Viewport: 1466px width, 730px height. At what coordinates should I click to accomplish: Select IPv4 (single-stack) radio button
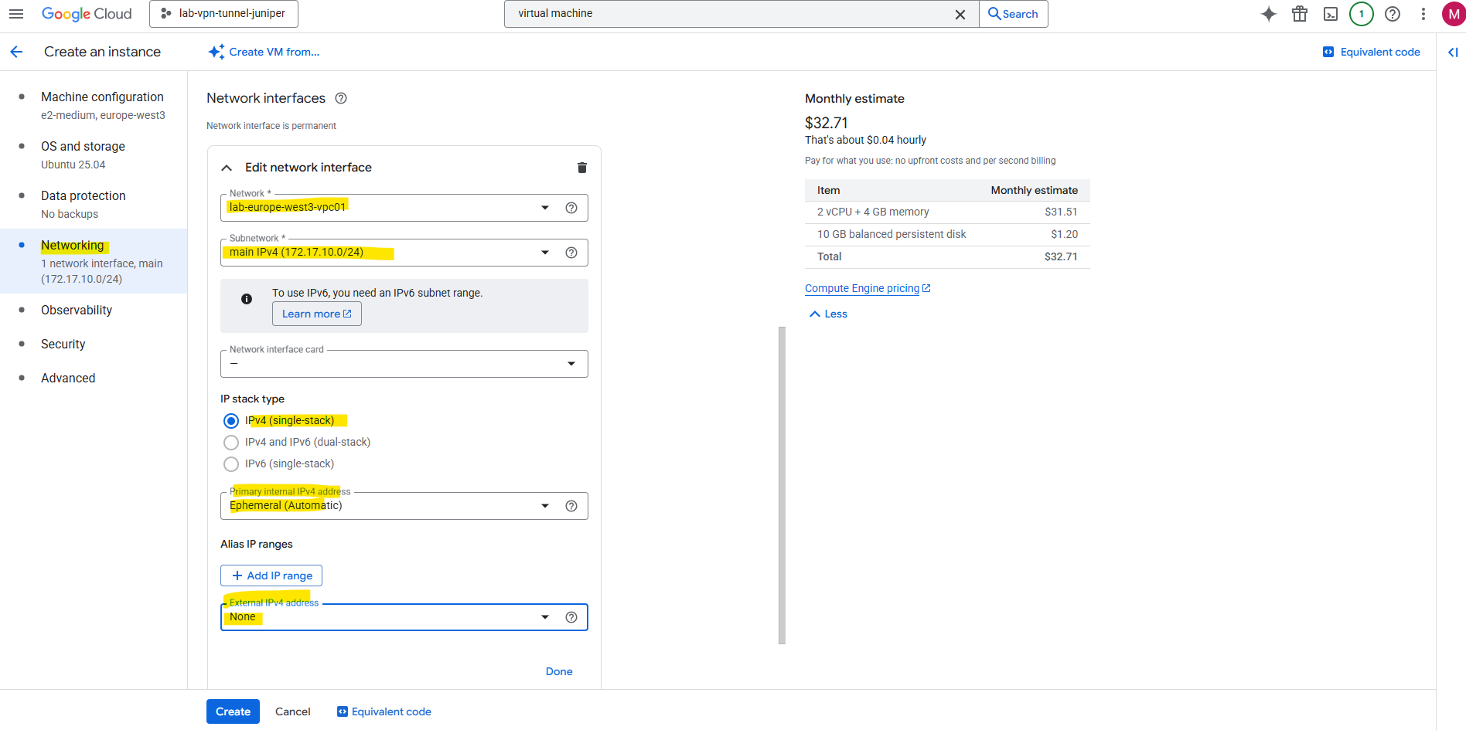point(231,421)
